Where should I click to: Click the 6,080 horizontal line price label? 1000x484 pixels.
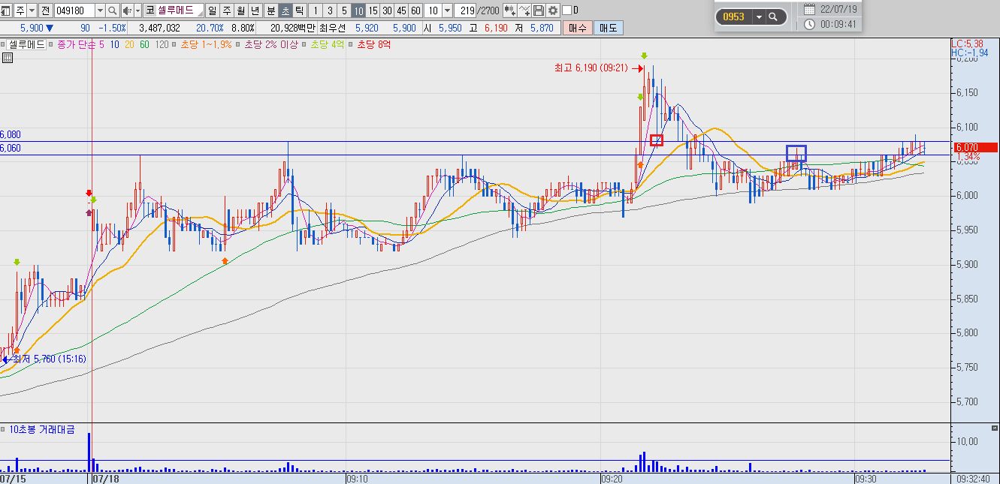tap(11, 134)
